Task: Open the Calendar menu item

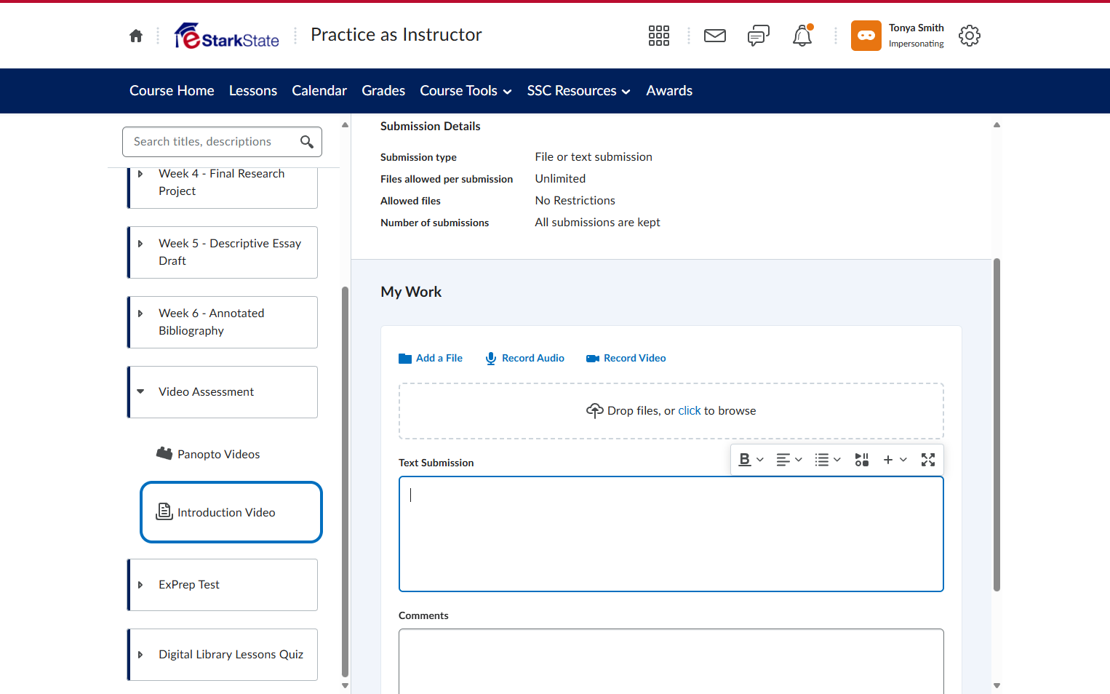Action: [x=319, y=91]
